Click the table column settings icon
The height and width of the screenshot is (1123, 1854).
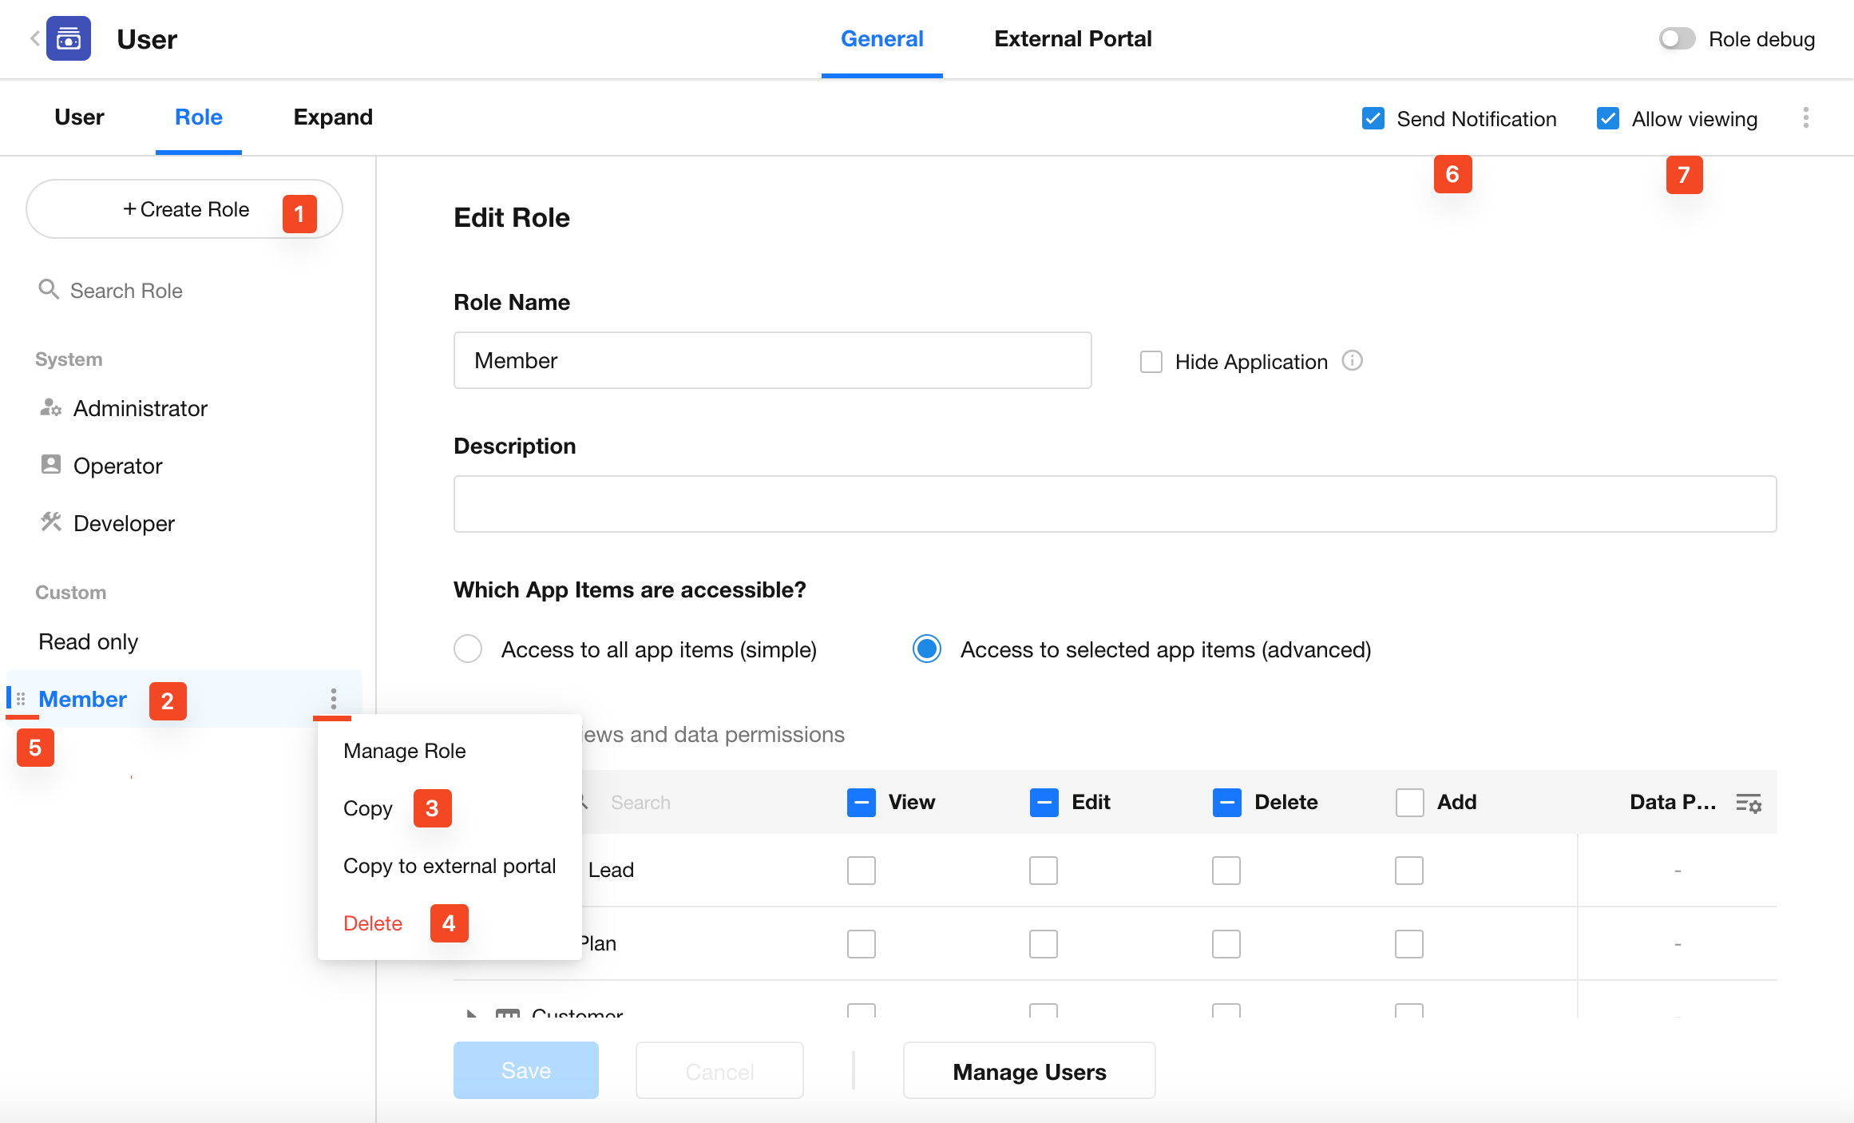click(x=1748, y=803)
